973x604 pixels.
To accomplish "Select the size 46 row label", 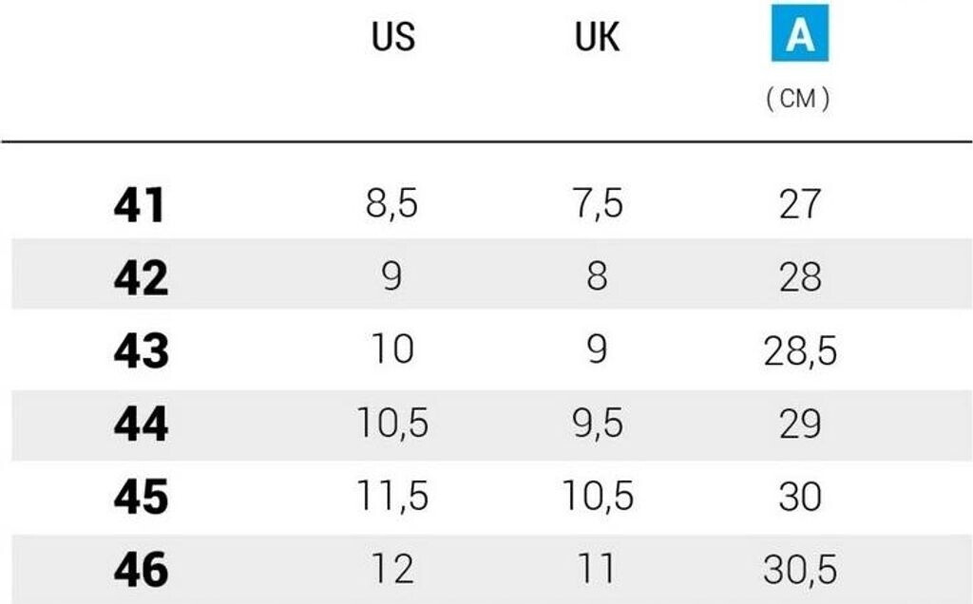I will point(140,569).
